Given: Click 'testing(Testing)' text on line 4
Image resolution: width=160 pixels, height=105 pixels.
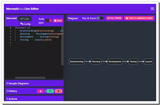Looking at the screenshot, I should (49, 37).
